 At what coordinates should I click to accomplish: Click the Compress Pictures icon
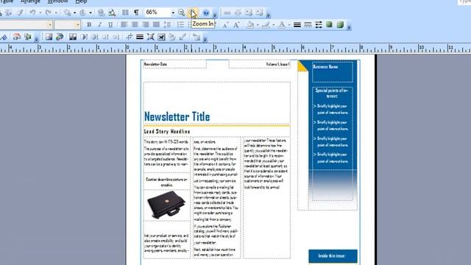click(150, 37)
